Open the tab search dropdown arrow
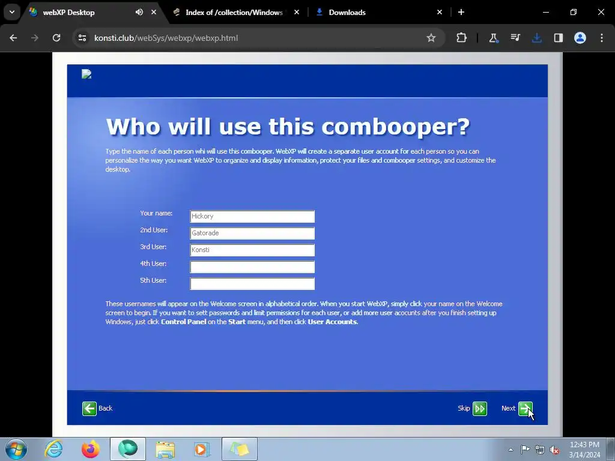 (x=12, y=12)
